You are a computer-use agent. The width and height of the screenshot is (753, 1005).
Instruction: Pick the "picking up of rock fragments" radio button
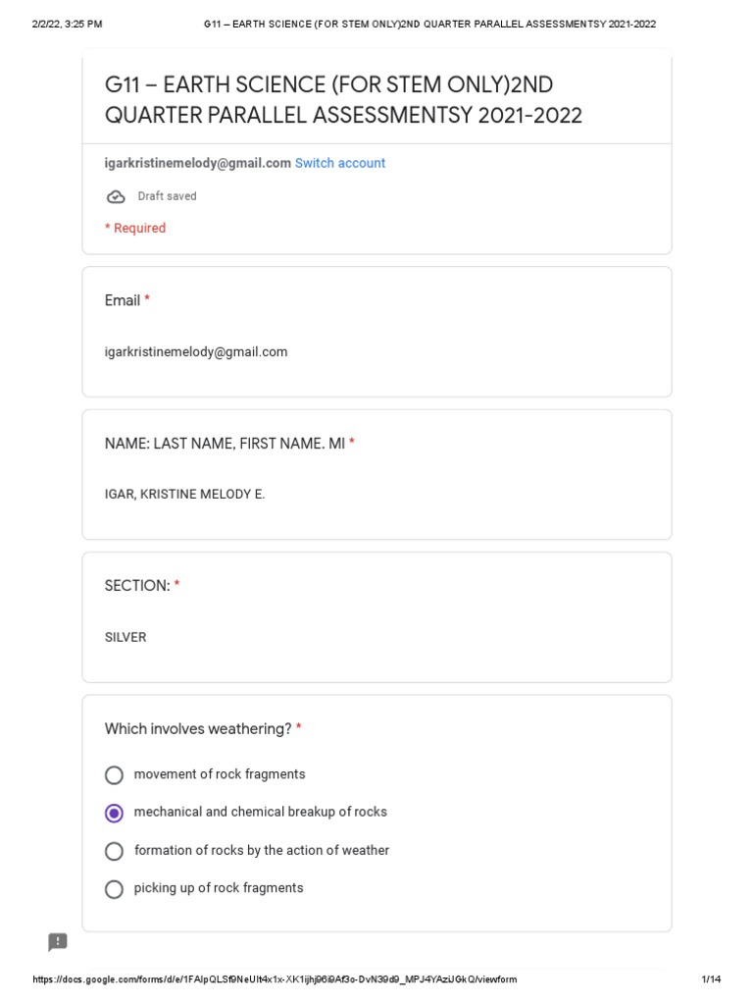click(114, 889)
